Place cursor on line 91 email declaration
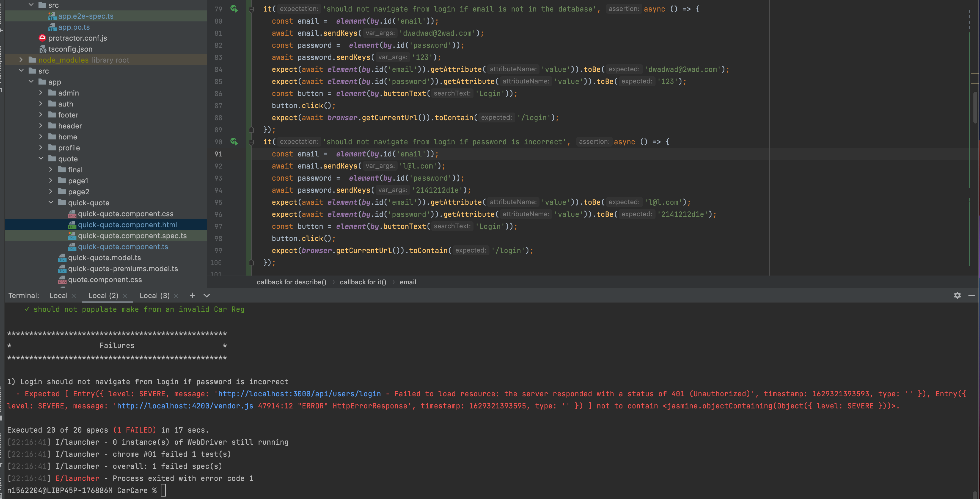The width and height of the screenshot is (980, 499). [x=355, y=154]
